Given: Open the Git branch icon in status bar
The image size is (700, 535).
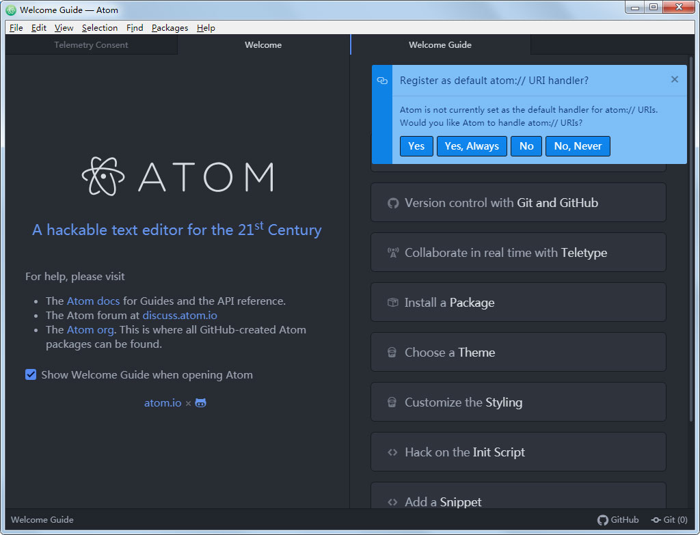Looking at the screenshot, I should 656,520.
